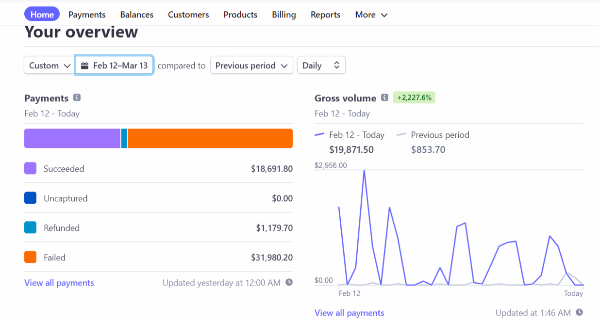
Task: Click the Feb 12 - Today legend line
Action: click(x=319, y=135)
